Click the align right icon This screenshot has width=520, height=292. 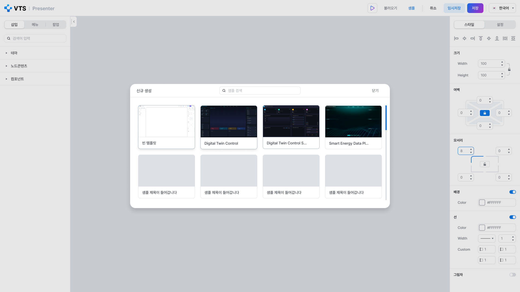(473, 38)
